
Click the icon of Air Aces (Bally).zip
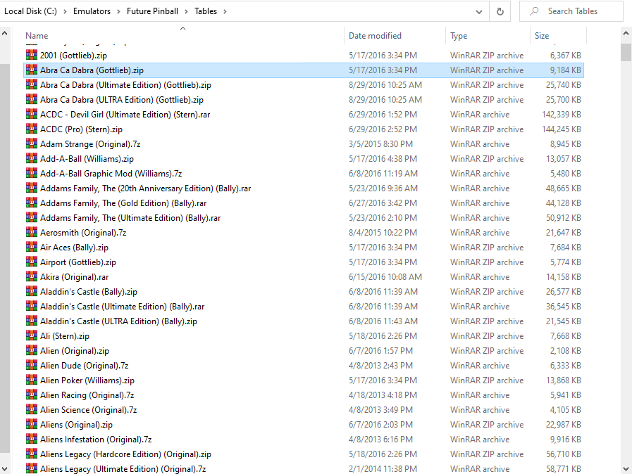pos(32,247)
